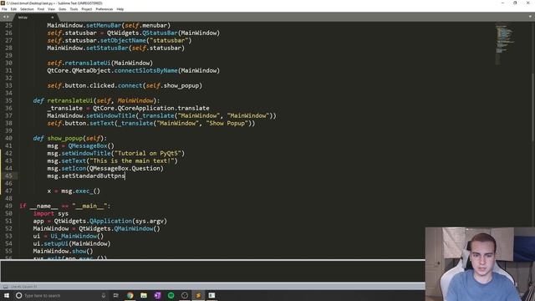Click the "clicked" word on line 33

pyautogui.click(x=102, y=85)
